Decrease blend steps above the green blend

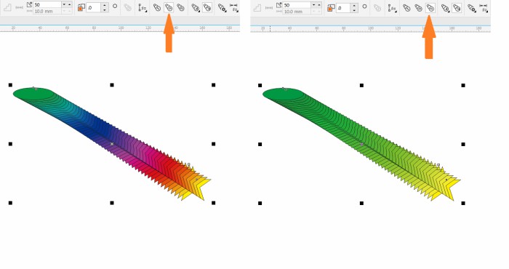[314, 5]
